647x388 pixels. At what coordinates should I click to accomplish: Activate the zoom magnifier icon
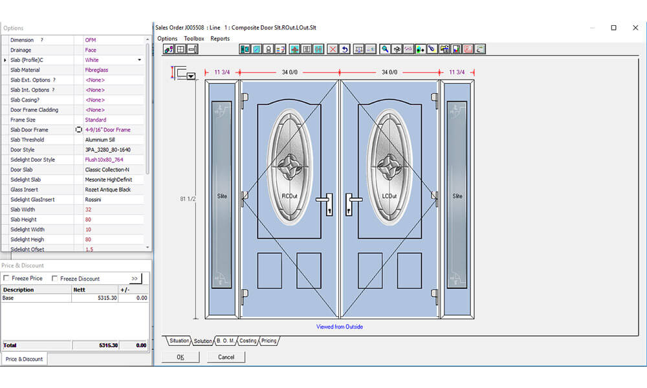coord(384,48)
